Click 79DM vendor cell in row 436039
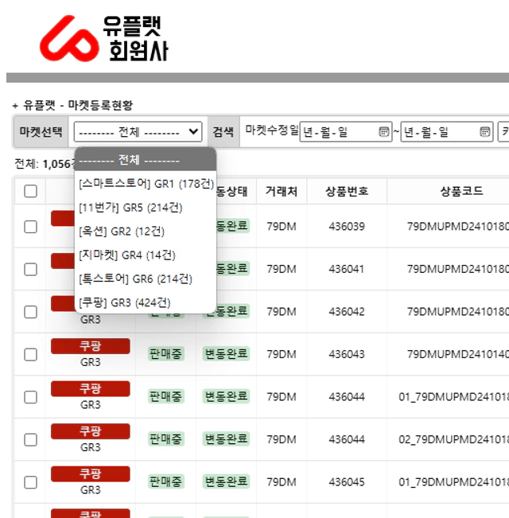This screenshot has height=518, width=509. tap(282, 227)
